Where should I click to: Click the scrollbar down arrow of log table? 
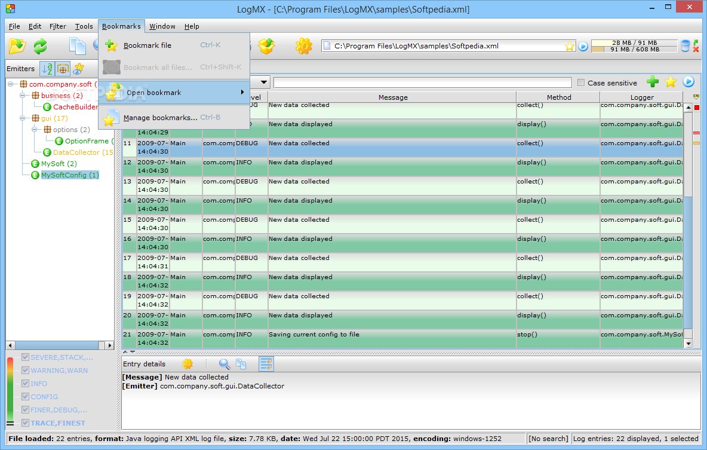click(688, 344)
